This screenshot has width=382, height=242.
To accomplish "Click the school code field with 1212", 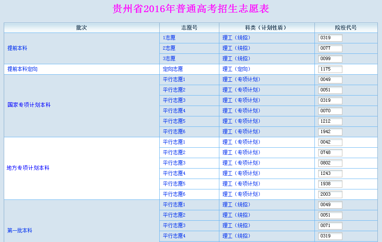I will pos(330,121).
